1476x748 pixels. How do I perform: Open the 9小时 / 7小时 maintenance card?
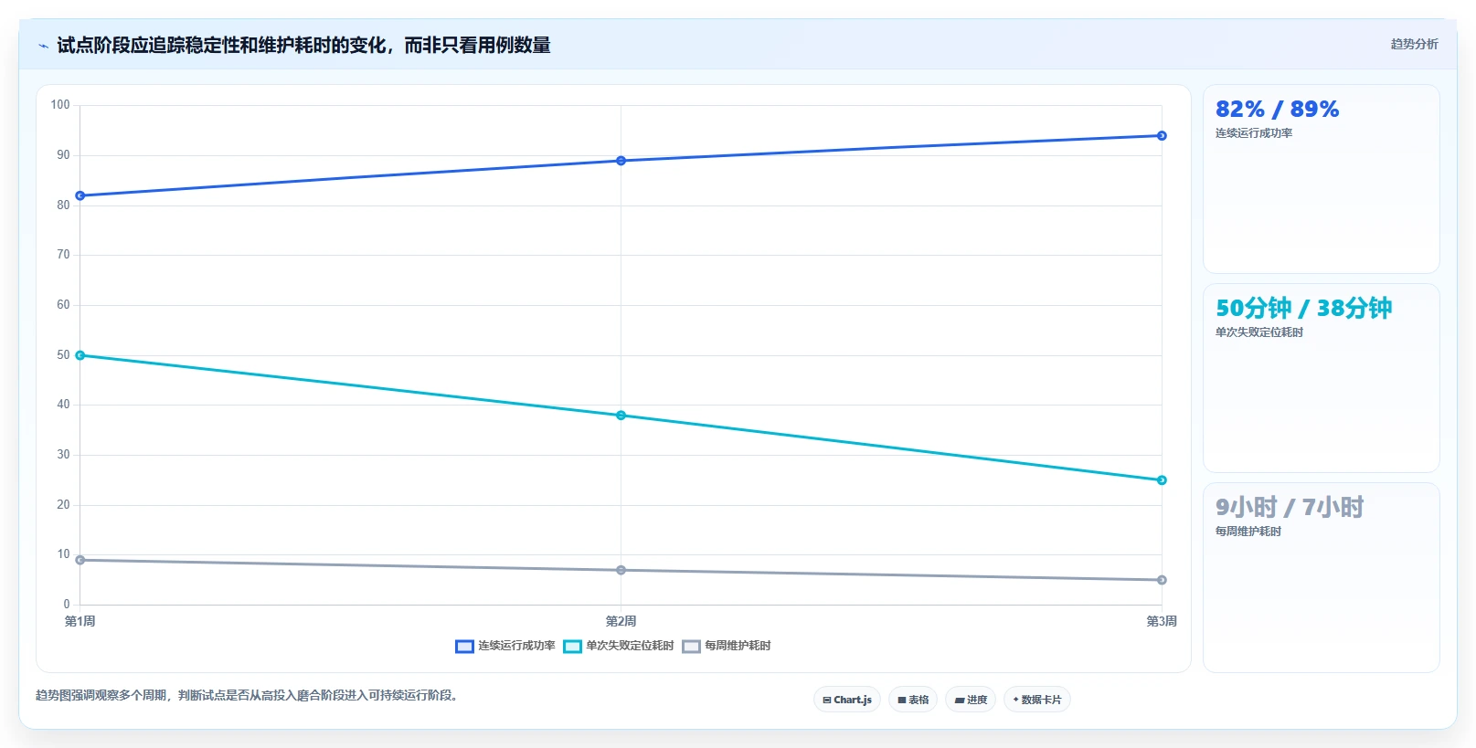pos(1322,577)
